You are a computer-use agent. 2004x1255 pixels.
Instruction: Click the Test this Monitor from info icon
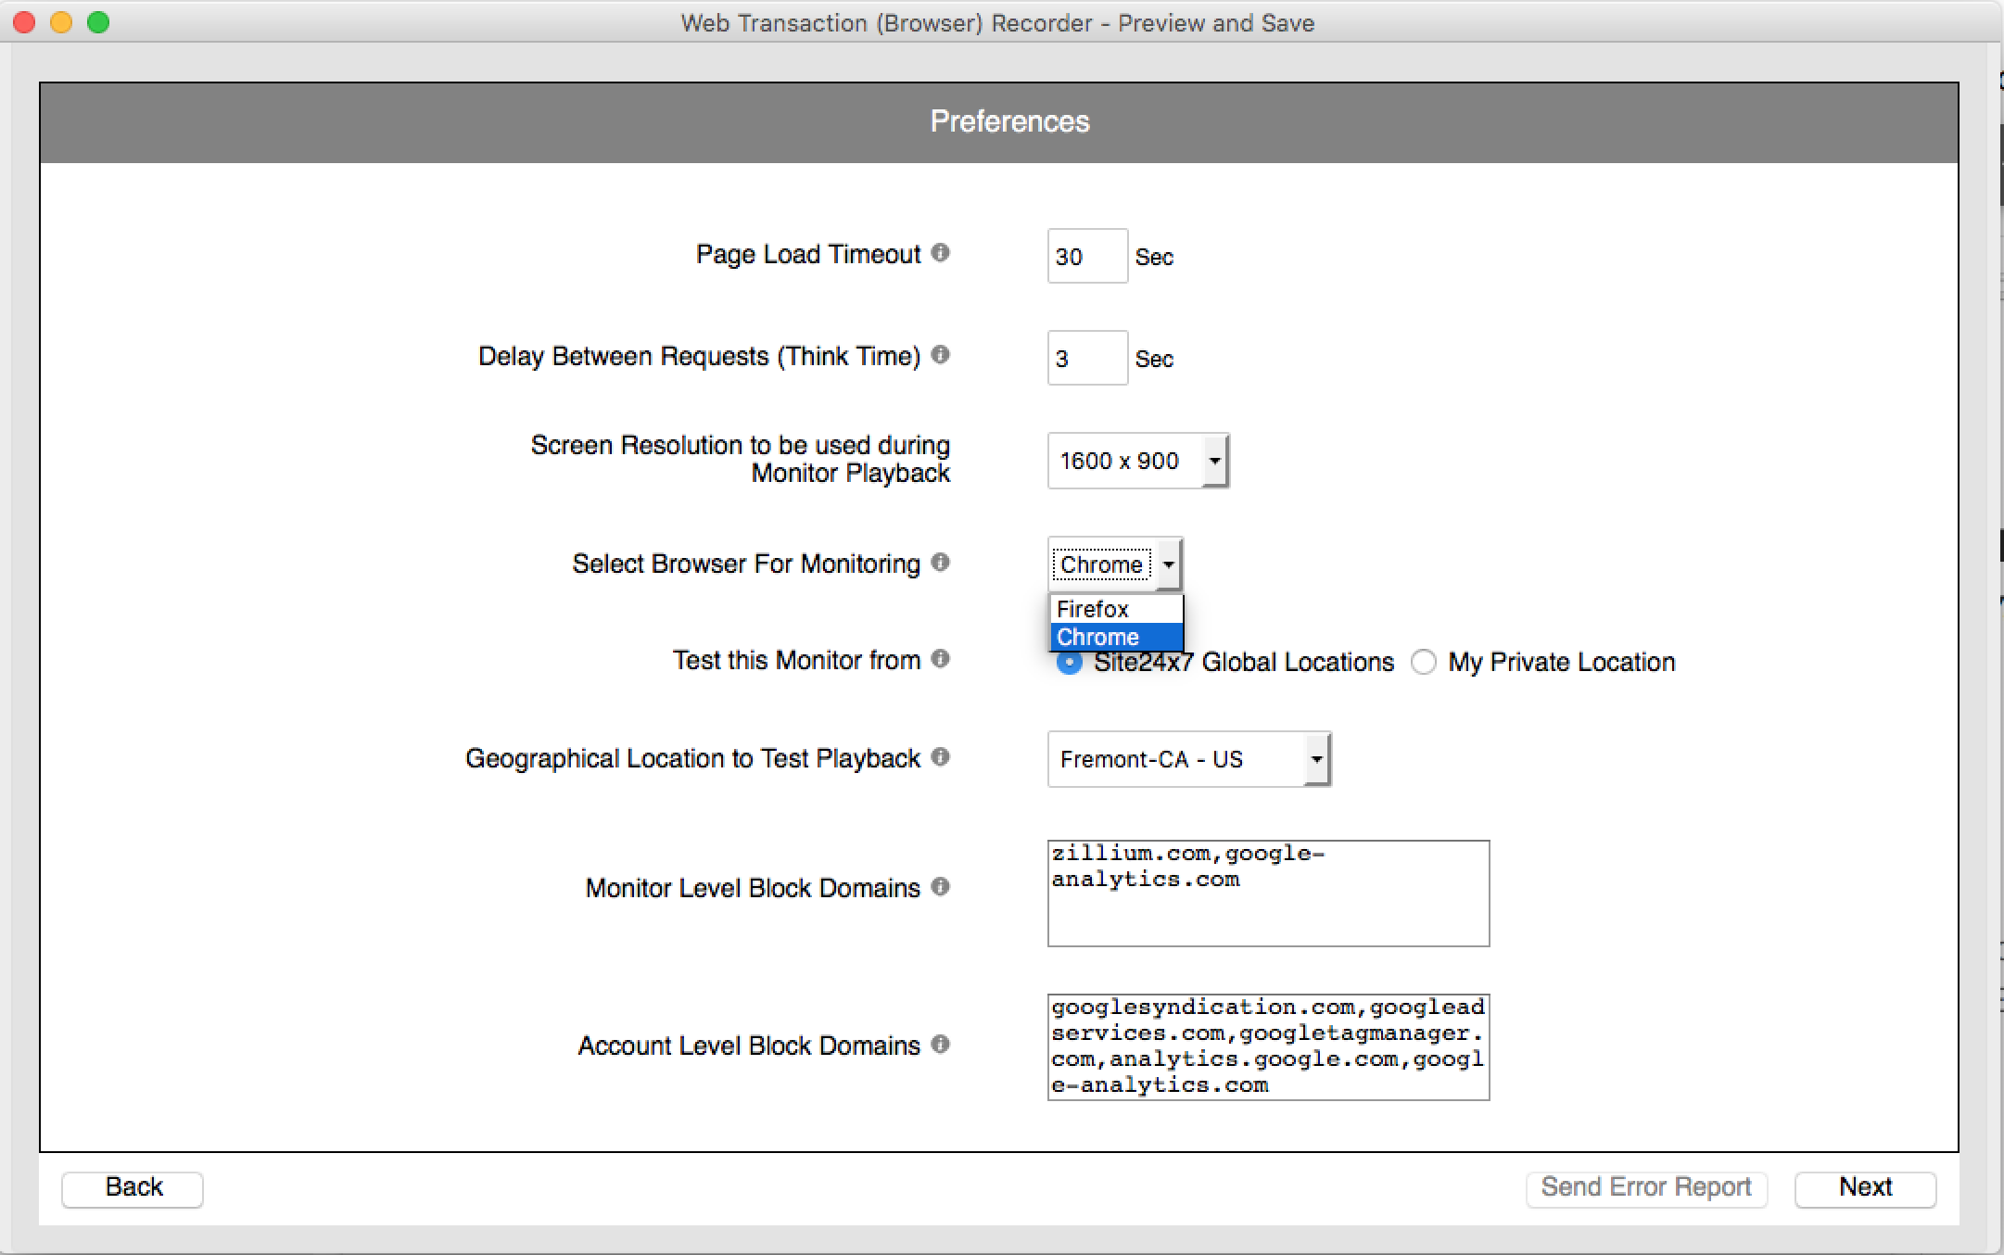point(940,659)
